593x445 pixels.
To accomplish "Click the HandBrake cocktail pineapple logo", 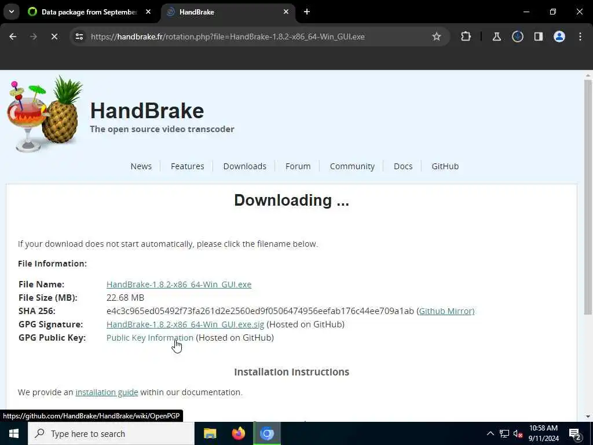I will coord(45,114).
